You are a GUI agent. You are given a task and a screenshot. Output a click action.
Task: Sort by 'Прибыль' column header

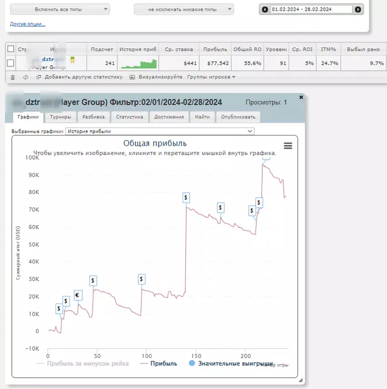215,49
